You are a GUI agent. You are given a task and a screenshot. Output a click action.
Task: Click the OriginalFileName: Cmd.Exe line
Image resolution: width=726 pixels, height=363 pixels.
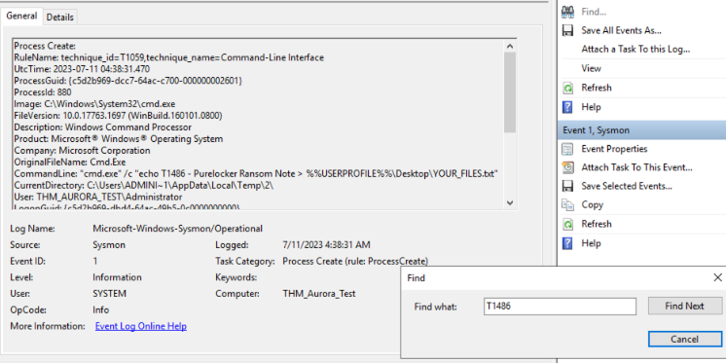[69, 163]
